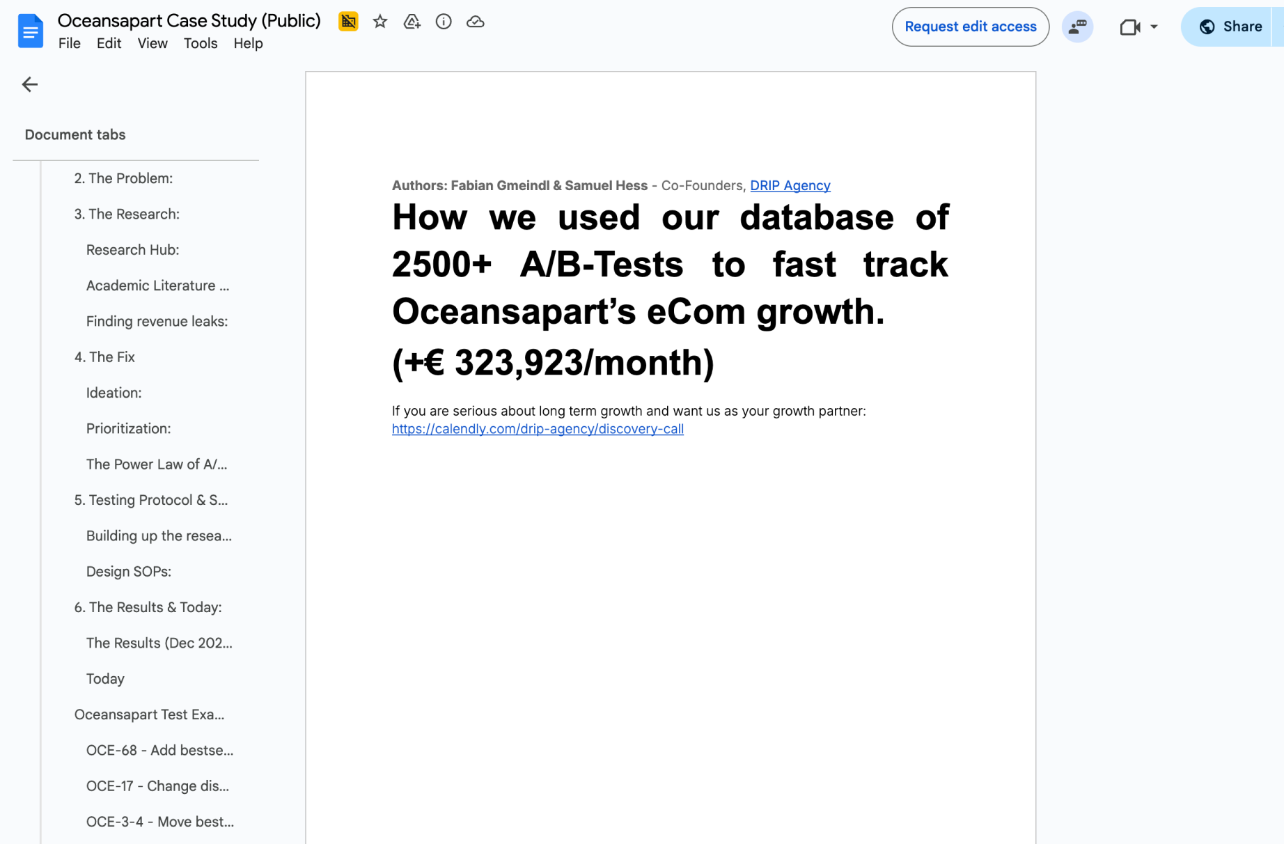The height and width of the screenshot is (844, 1284).
Task: Click the Google Docs home icon
Action: [30, 31]
